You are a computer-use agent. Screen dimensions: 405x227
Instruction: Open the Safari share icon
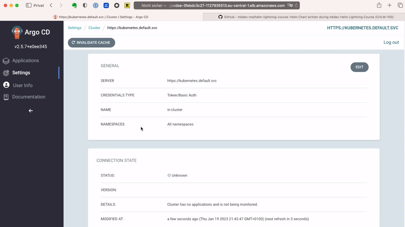click(x=379, y=5)
